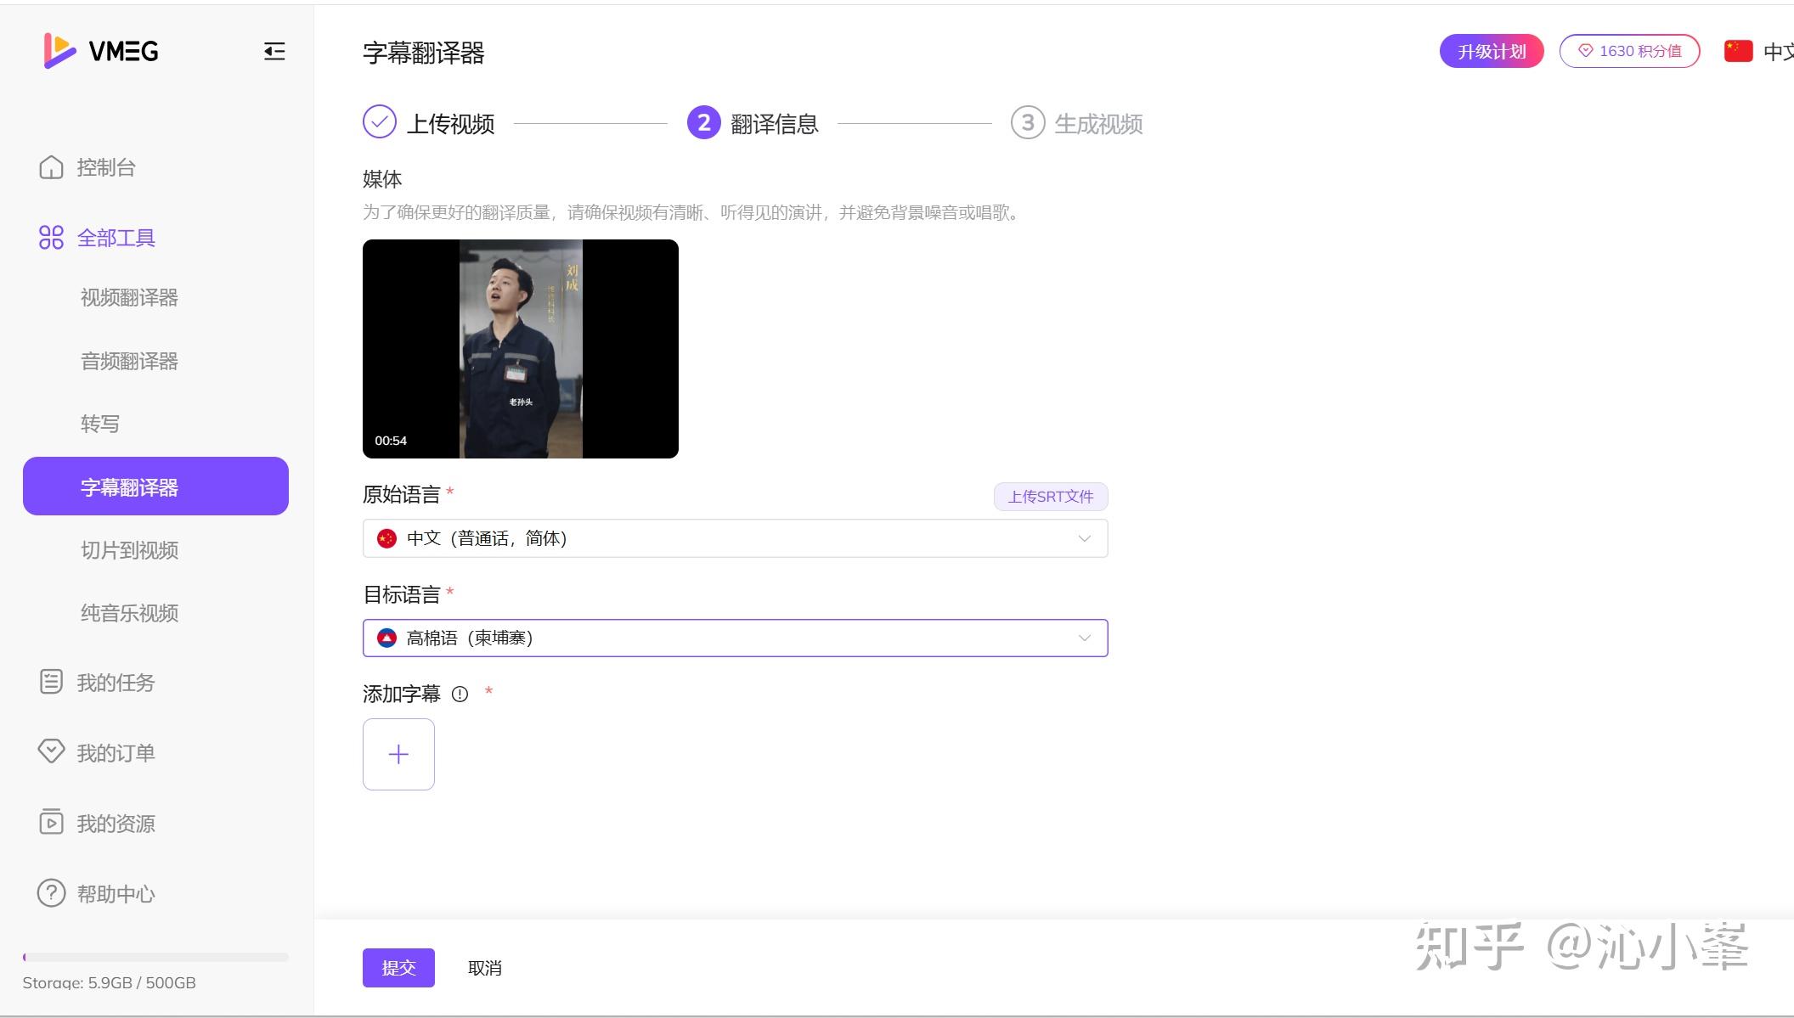Click the VMEG logo icon

59,51
